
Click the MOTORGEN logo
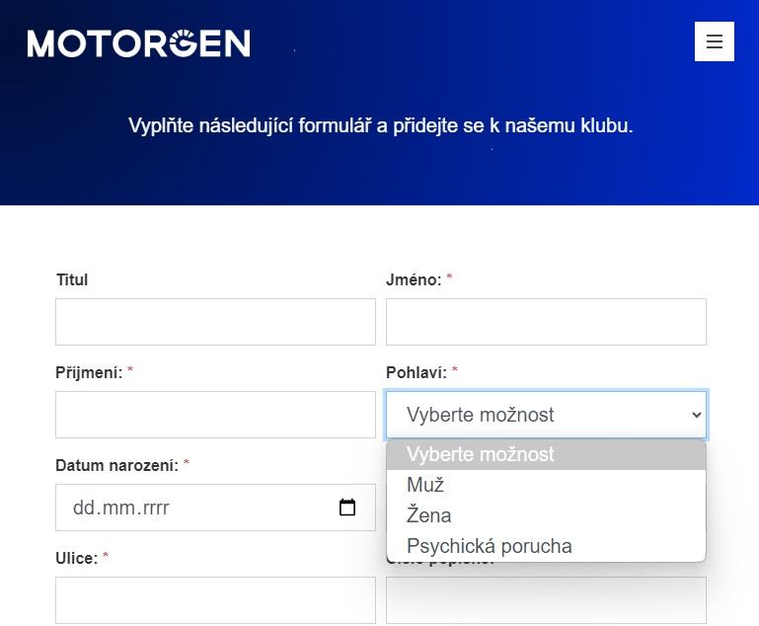[x=139, y=43]
